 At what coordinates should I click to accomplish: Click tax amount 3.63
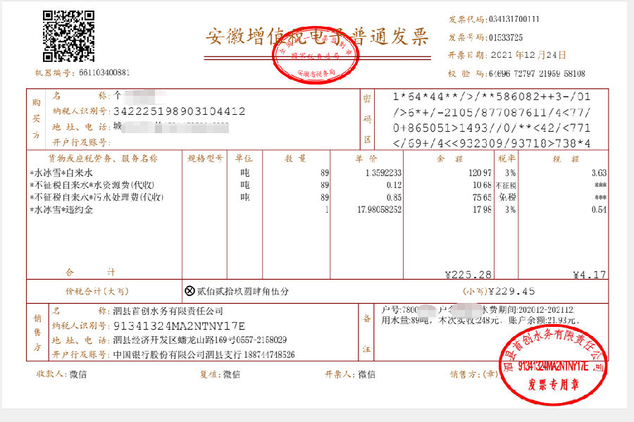click(599, 173)
